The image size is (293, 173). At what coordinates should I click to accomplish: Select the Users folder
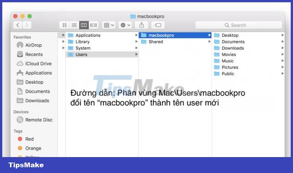(102, 55)
